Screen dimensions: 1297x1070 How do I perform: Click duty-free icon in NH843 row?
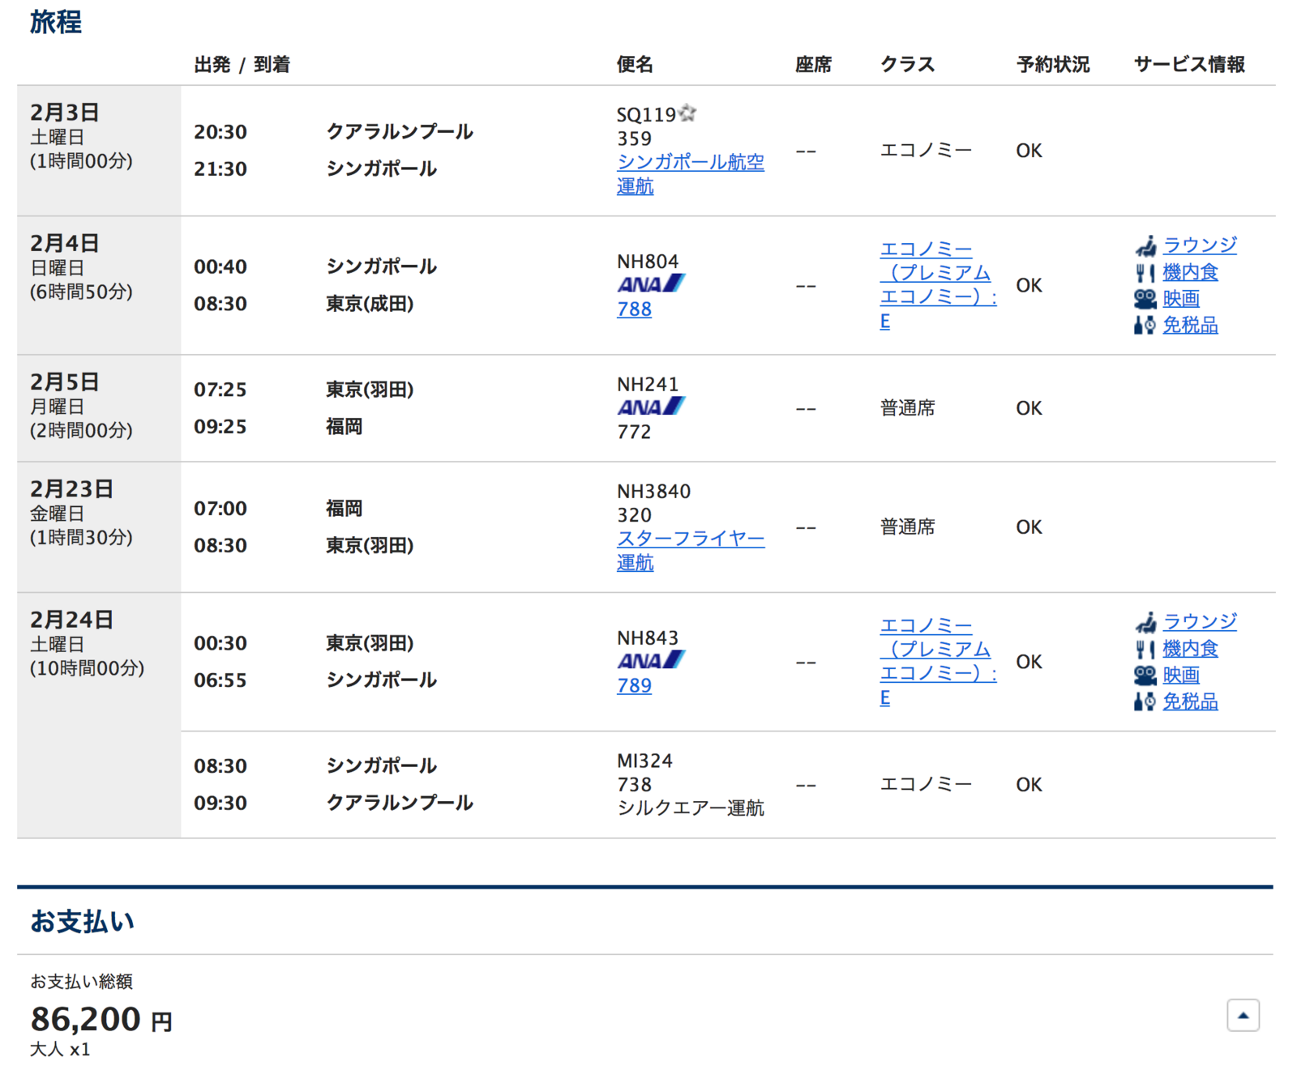(1145, 702)
